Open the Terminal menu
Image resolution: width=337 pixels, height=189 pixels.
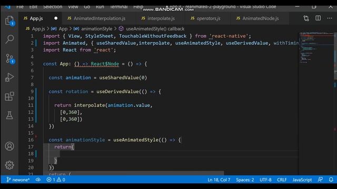118,7
